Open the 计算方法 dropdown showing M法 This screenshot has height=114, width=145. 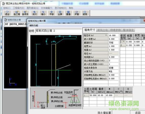pyautogui.click(x=113, y=71)
